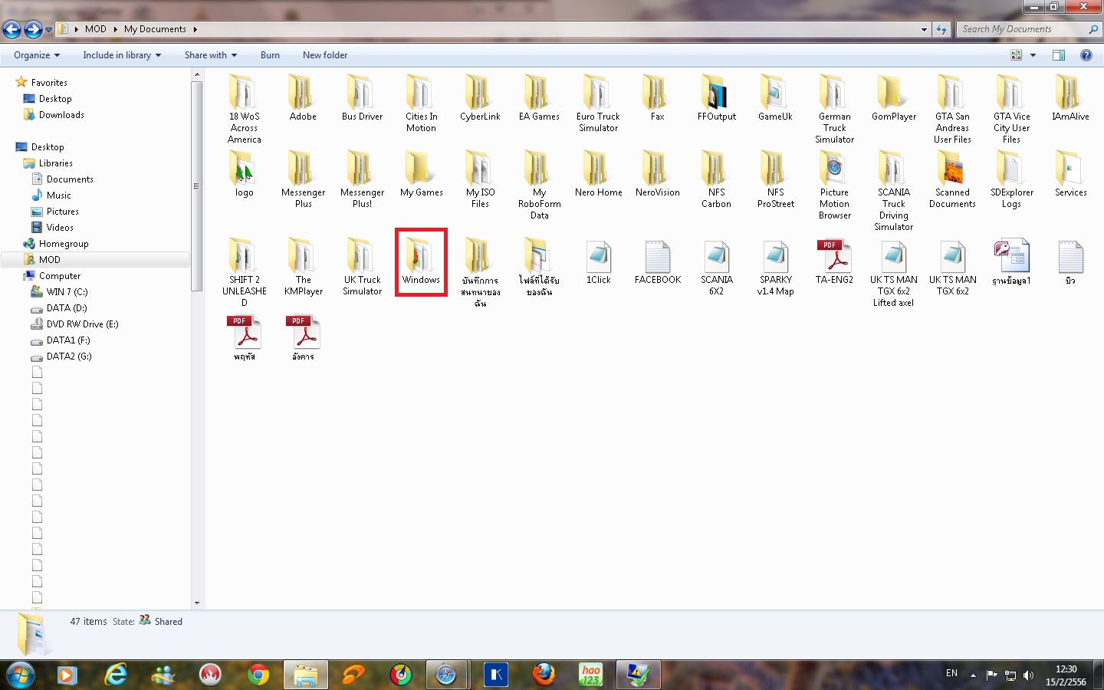Select the NFS Carbon folder
Viewport: 1104px width, 690px height.
[717, 179]
